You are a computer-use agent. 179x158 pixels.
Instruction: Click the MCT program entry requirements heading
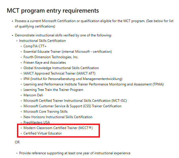click(53, 11)
